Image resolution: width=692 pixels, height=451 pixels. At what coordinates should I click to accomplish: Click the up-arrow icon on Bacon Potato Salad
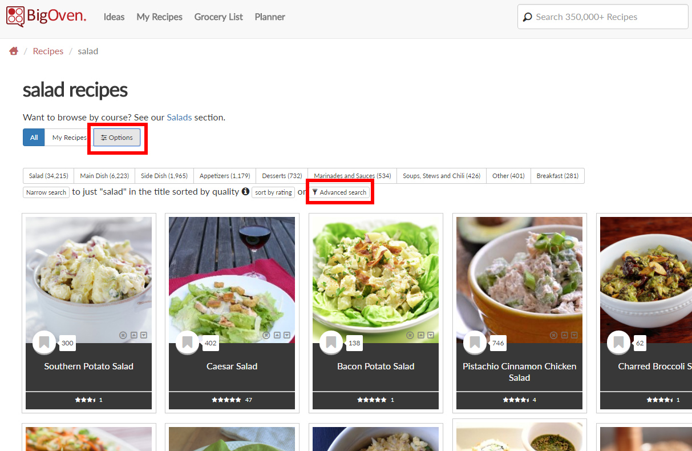(420, 335)
